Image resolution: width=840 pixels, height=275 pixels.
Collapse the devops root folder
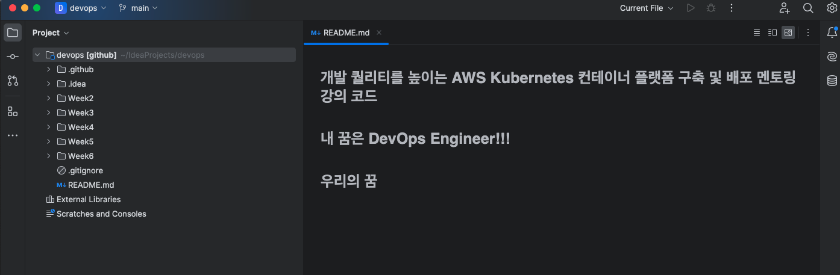[x=37, y=55]
